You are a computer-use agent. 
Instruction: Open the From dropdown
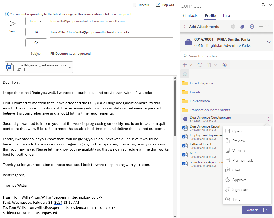(36, 21)
